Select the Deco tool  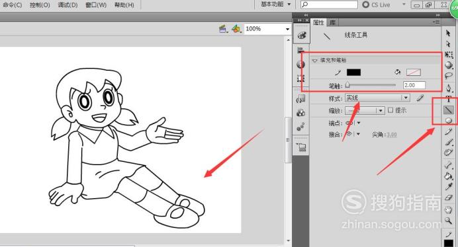click(448, 153)
